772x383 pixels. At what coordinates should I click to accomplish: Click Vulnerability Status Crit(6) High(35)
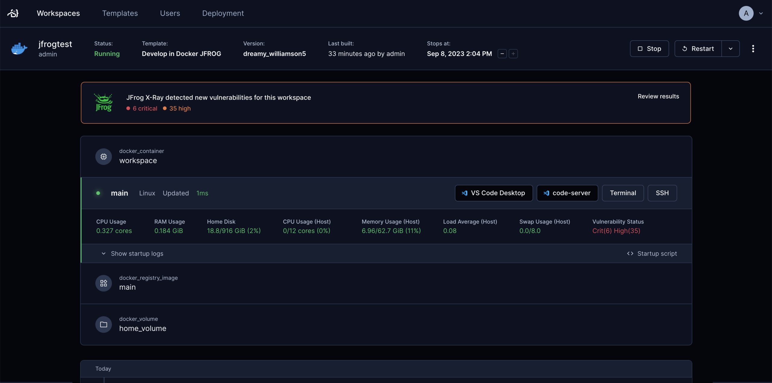[616, 231]
